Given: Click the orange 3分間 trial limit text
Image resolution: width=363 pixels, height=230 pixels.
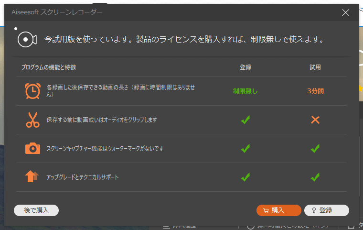Looking at the screenshot, I should (x=315, y=91).
